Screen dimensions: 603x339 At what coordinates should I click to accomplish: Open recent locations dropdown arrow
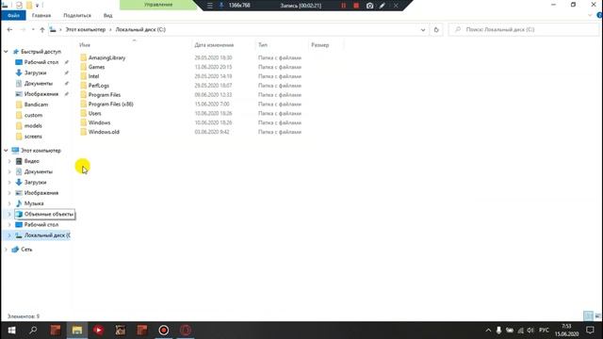click(x=33, y=29)
